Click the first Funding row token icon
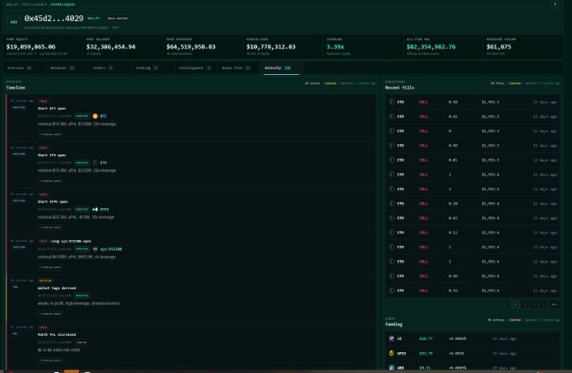 click(x=392, y=338)
